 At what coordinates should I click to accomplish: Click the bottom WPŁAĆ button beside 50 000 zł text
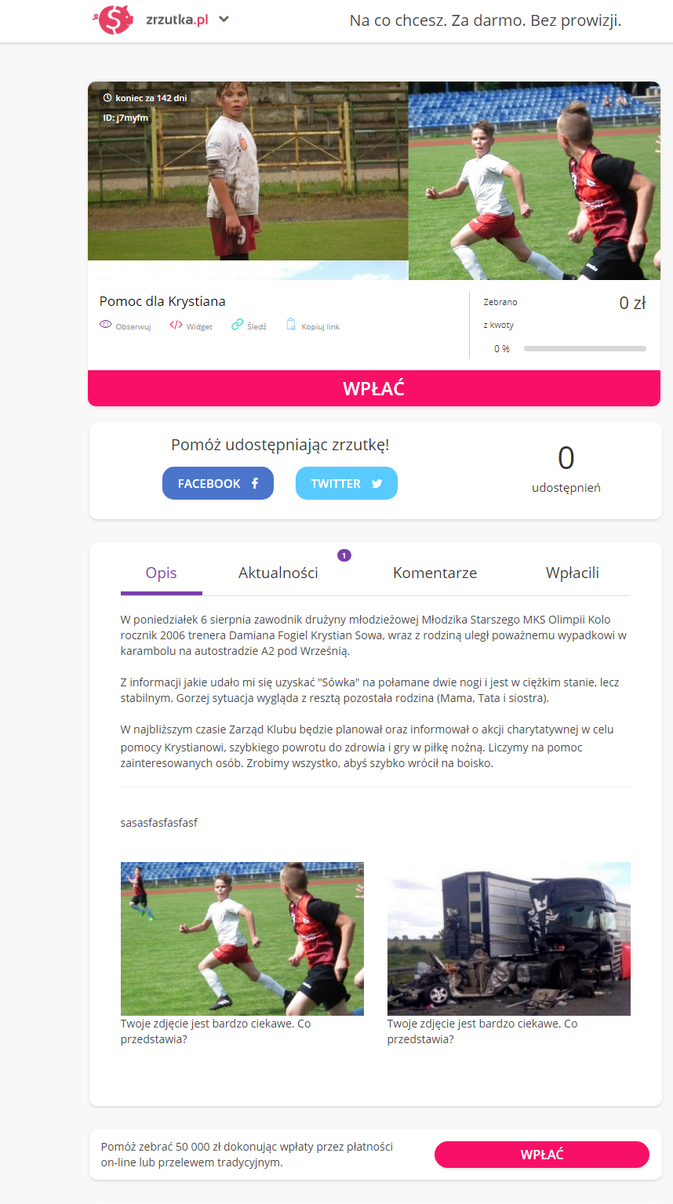click(542, 1155)
